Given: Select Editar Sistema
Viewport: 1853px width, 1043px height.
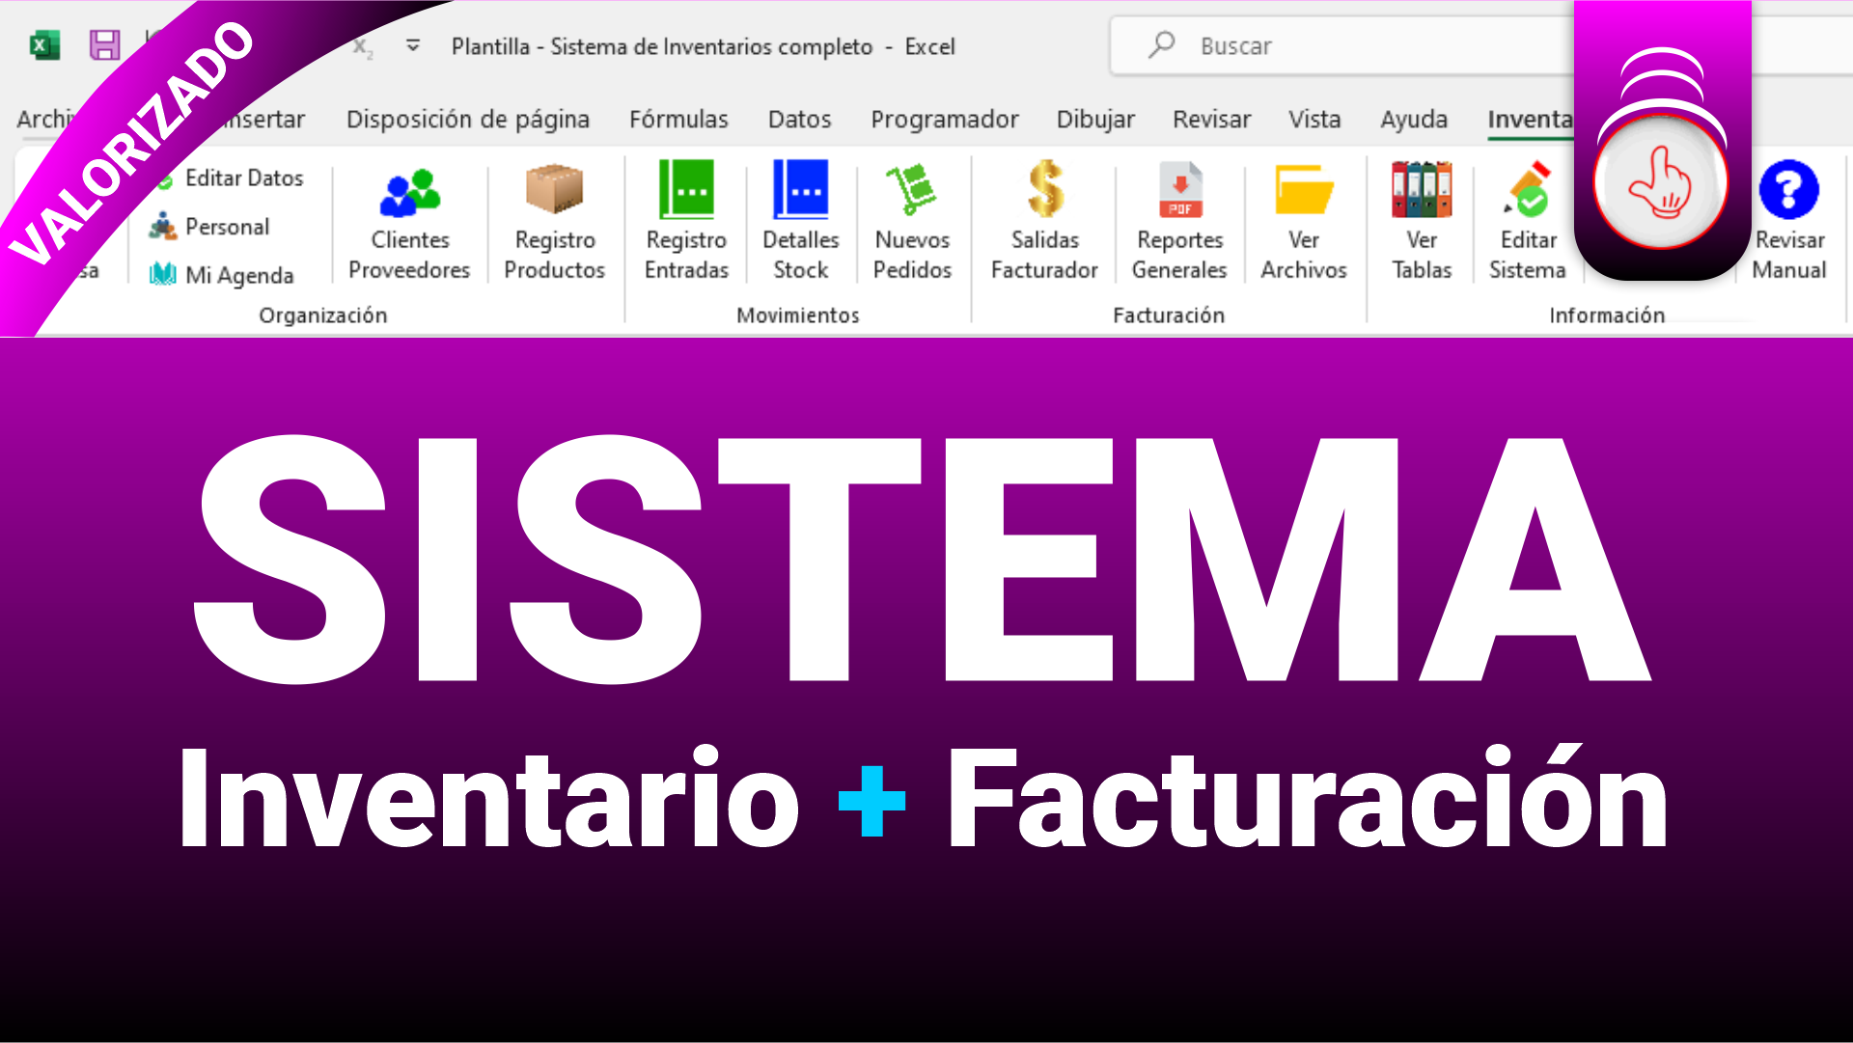Looking at the screenshot, I should [x=1527, y=220].
